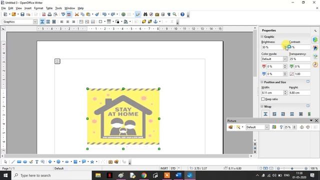Toggle INSRT insert mode in status bar

[x=164, y=168]
